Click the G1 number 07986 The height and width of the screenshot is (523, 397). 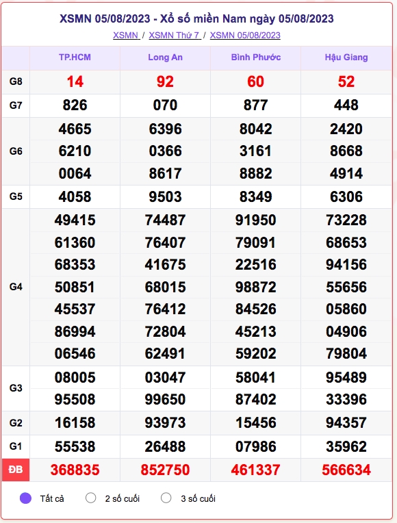click(x=255, y=446)
